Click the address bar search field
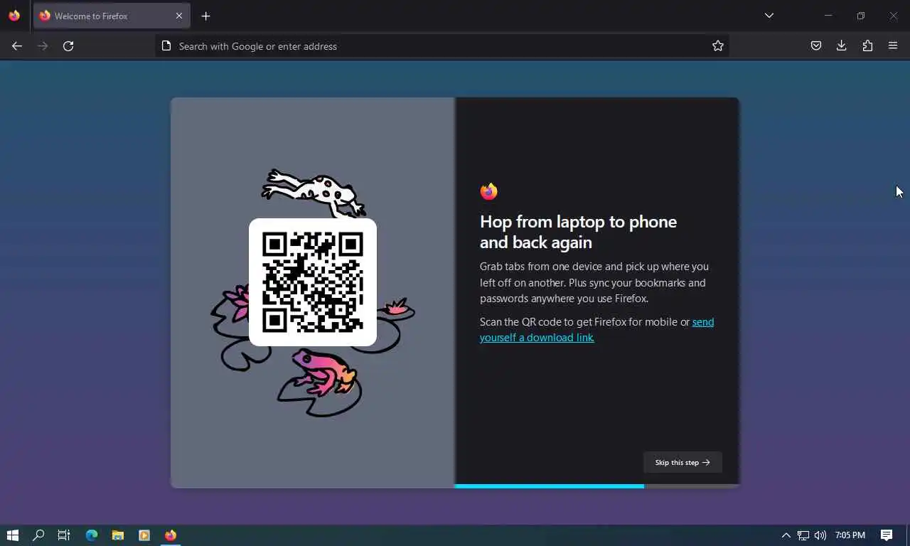 [442, 45]
